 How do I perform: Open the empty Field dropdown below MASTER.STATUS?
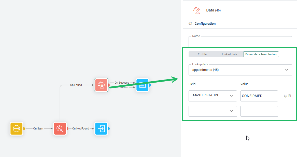pyautogui.click(x=213, y=111)
